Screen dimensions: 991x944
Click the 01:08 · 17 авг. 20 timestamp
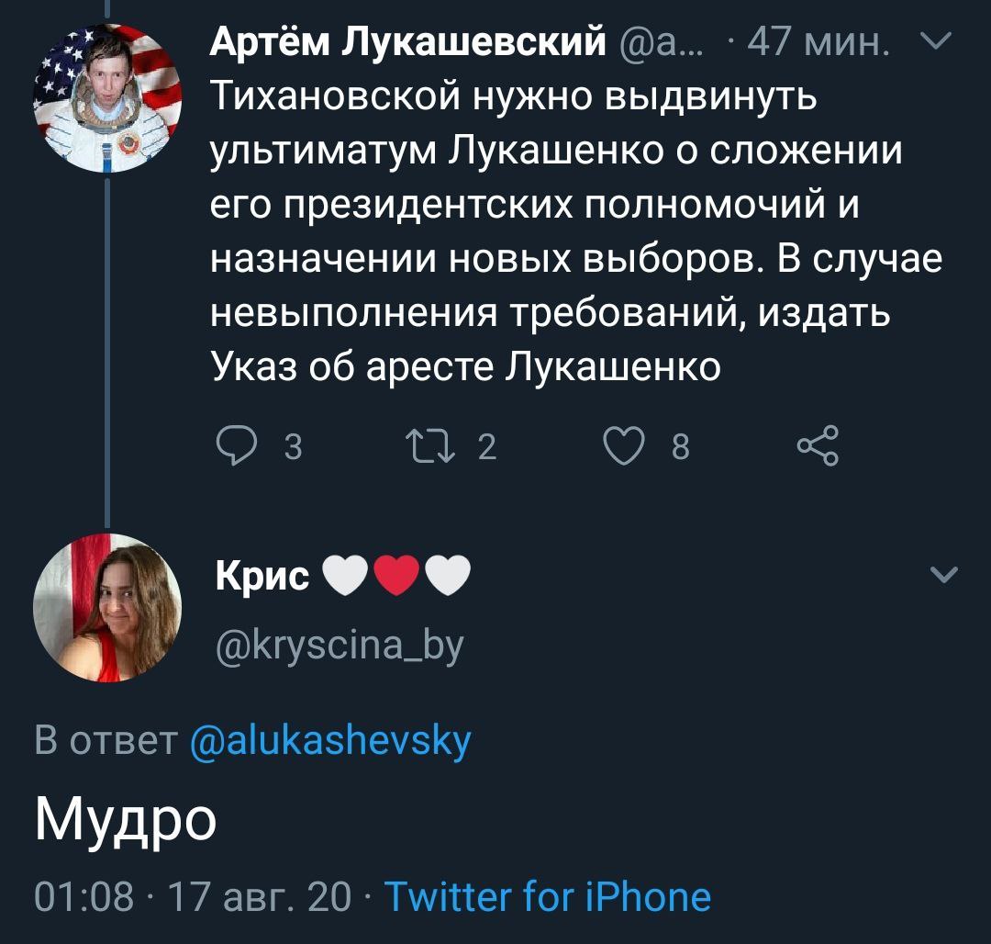tap(192, 896)
